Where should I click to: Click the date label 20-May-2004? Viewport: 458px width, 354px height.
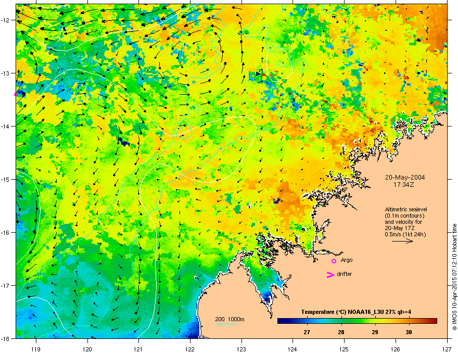pyautogui.click(x=405, y=178)
